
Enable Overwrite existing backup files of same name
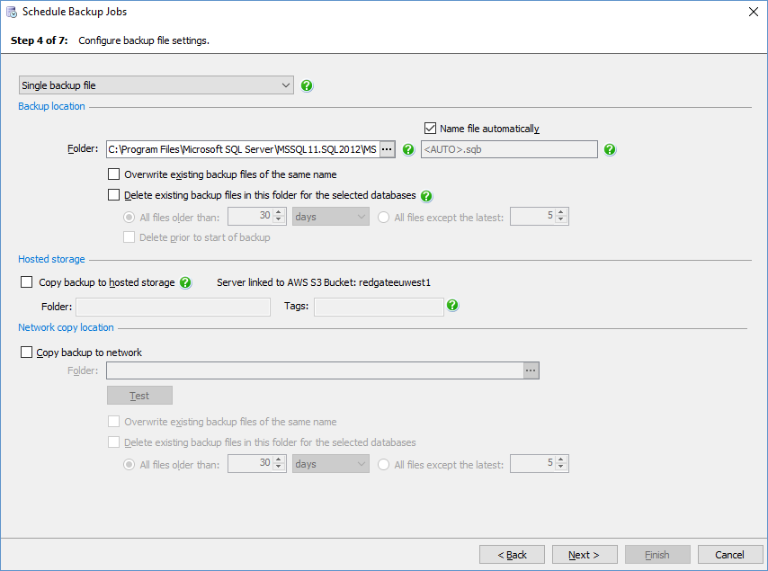(x=114, y=174)
